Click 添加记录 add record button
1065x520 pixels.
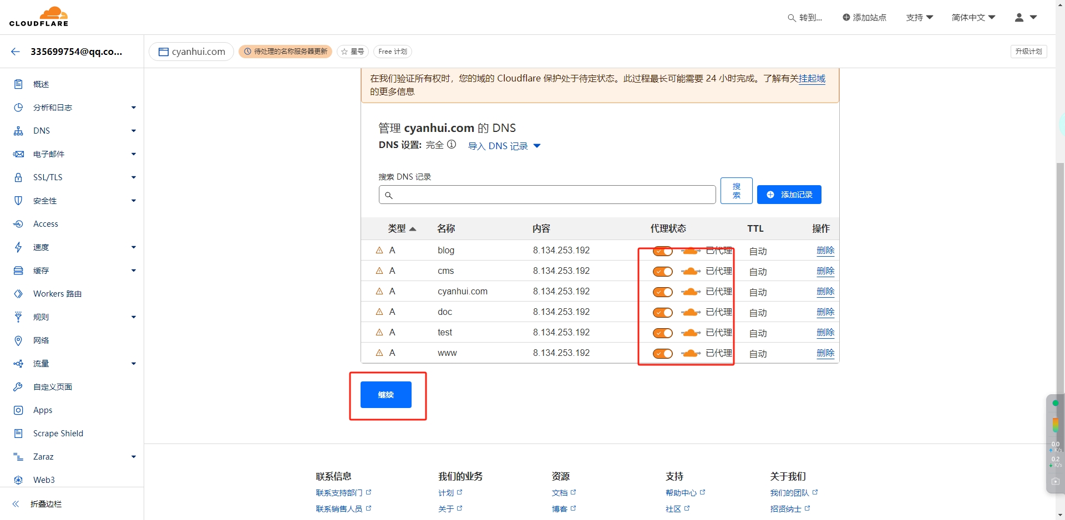tap(789, 195)
